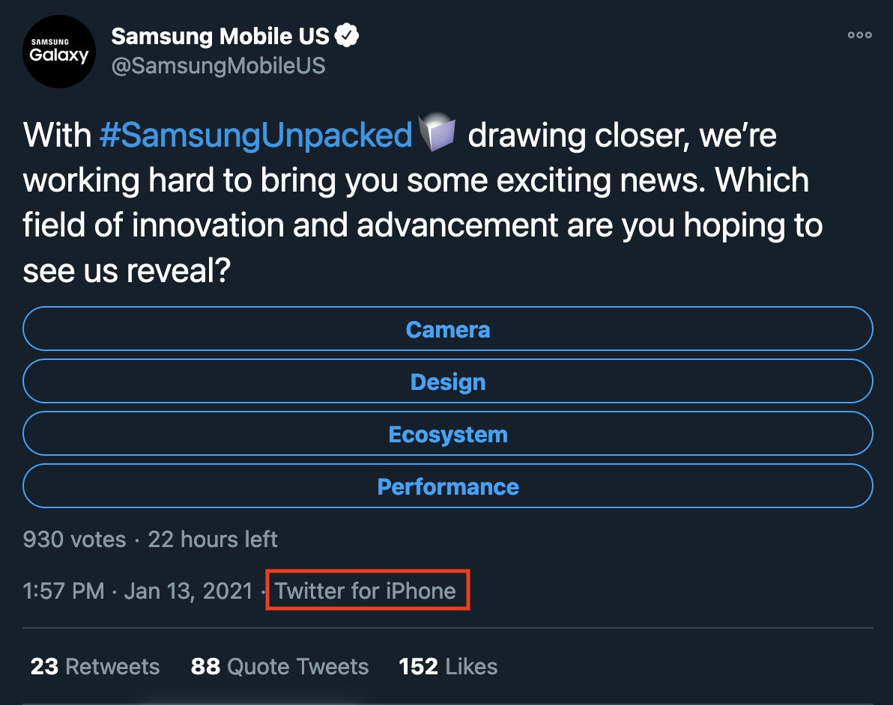The image size is (893, 705).
Task: See the 152 Likes list
Action: [x=448, y=667]
